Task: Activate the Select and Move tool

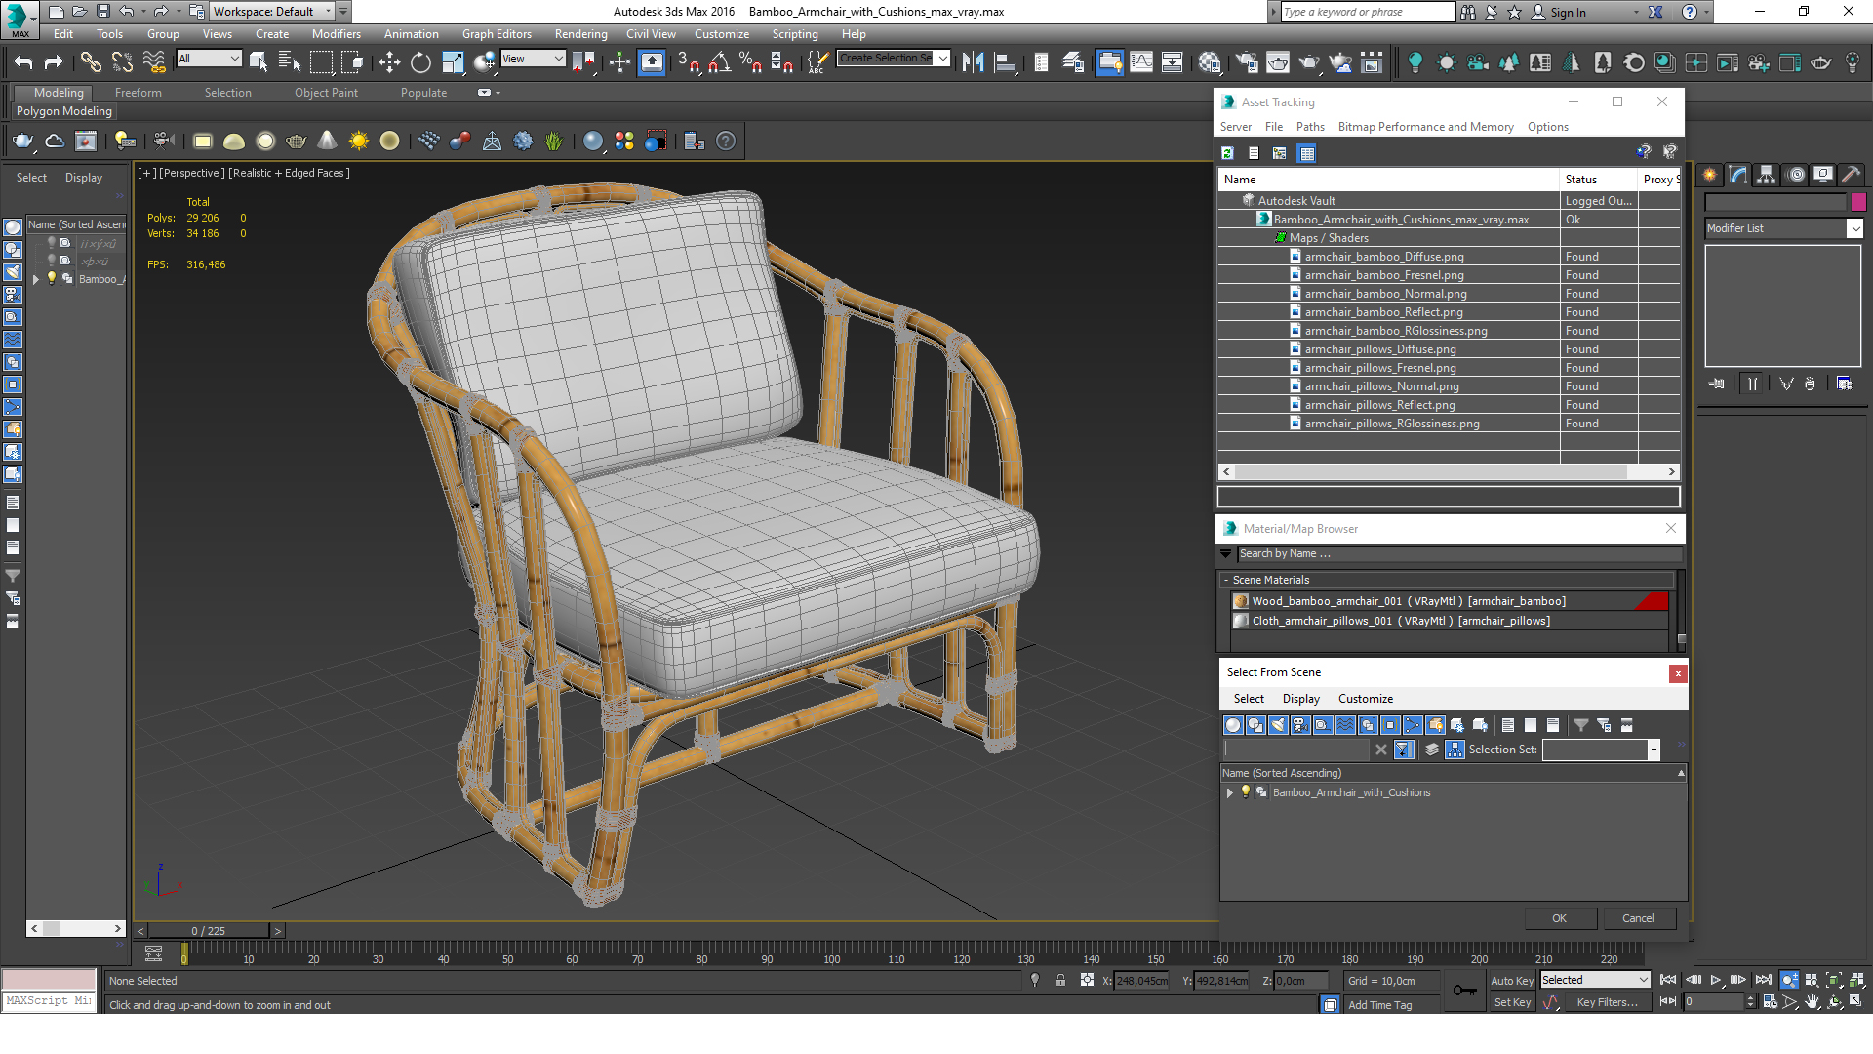Action: pyautogui.click(x=389, y=62)
